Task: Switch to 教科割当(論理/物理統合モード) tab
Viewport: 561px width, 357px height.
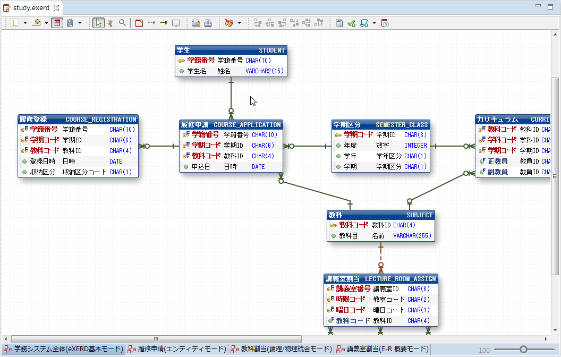Action: pos(281,349)
